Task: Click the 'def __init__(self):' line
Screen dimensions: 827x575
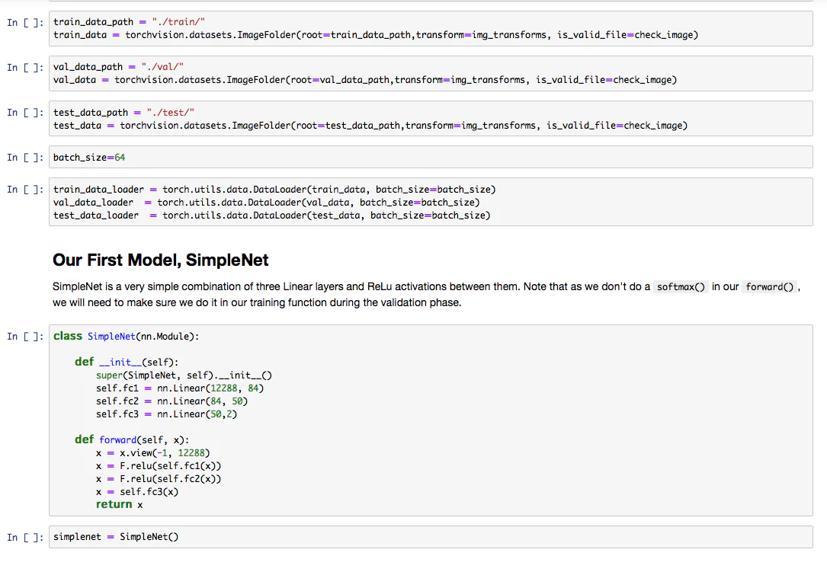Action: click(127, 362)
